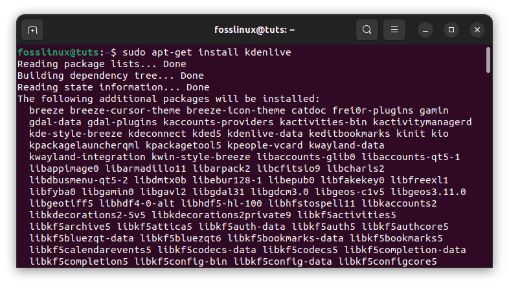Click the Reading state information line
Image resolution: width=509 pixels, height=286 pixels.
pyautogui.click(x=113, y=87)
